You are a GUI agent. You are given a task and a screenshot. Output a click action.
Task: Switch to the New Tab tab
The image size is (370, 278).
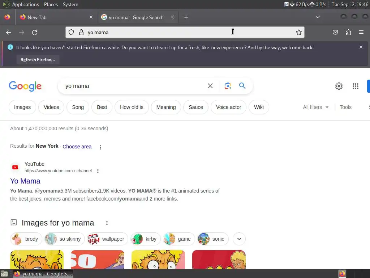(x=56, y=17)
